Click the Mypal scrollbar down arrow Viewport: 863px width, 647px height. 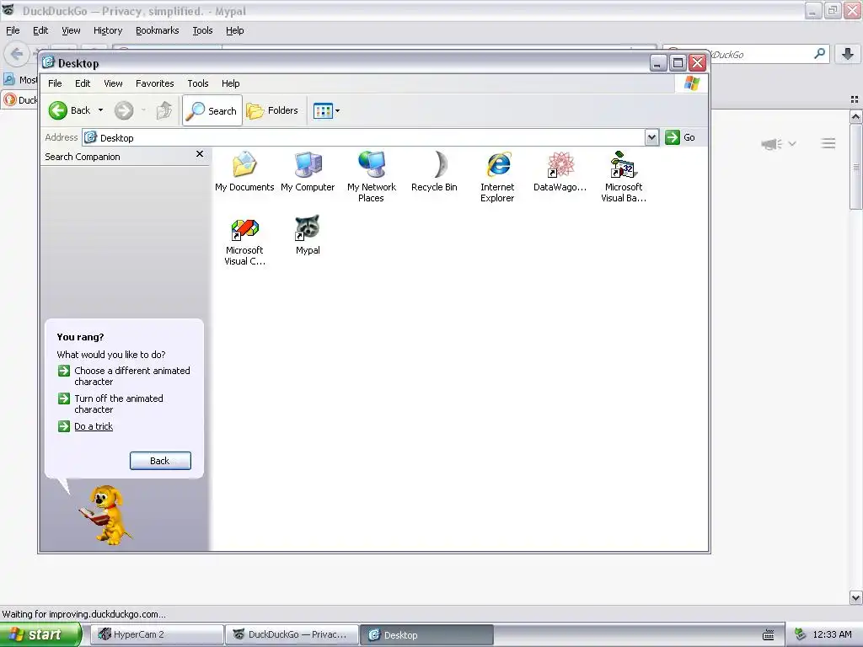856,597
